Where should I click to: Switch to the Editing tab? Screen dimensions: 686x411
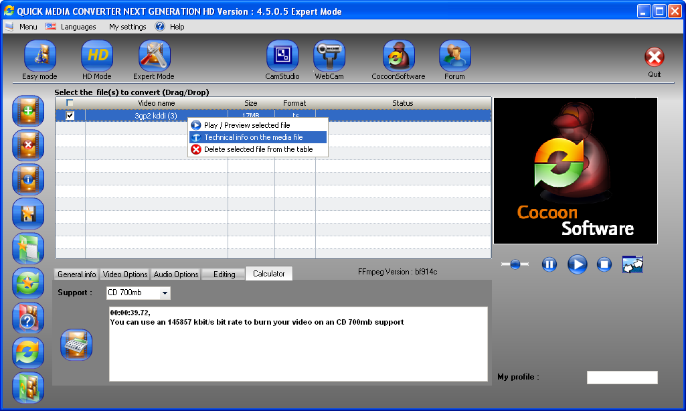[x=224, y=274]
